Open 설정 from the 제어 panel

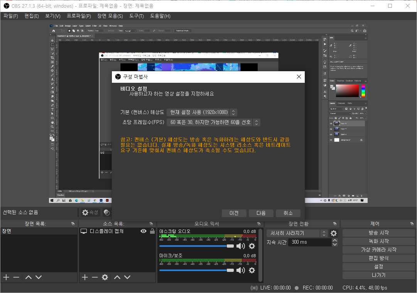(x=379, y=267)
